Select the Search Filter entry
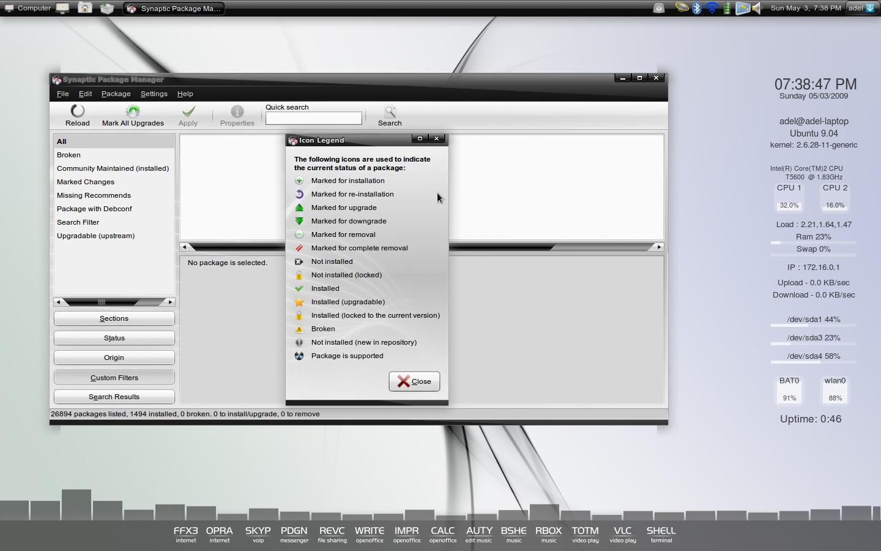The image size is (881, 551). tap(114, 222)
